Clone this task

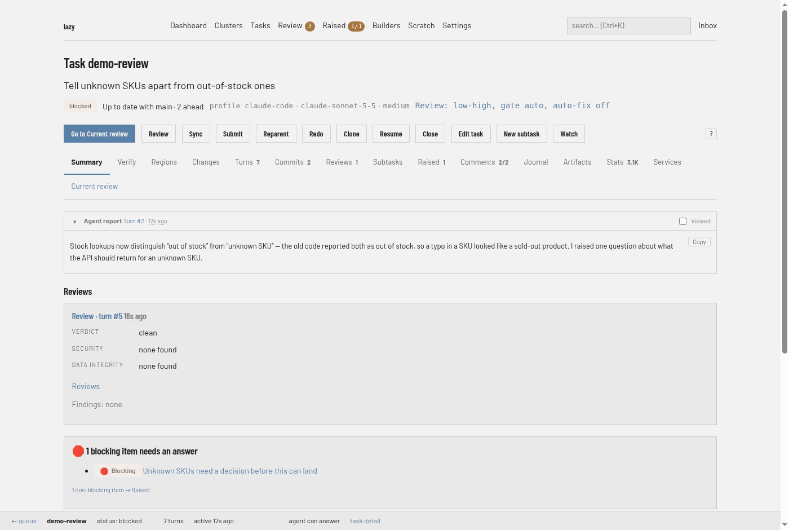pos(352,134)
